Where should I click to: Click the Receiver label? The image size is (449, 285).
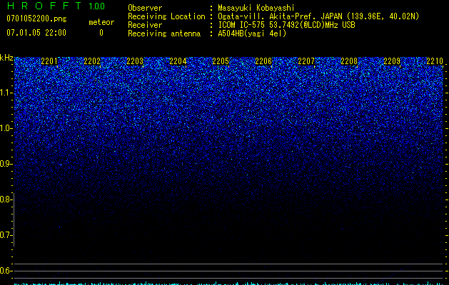[x=145, y=25]
